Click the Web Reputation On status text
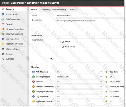The width and height of the screenshot is (126, 107). (x=111, y=77)
